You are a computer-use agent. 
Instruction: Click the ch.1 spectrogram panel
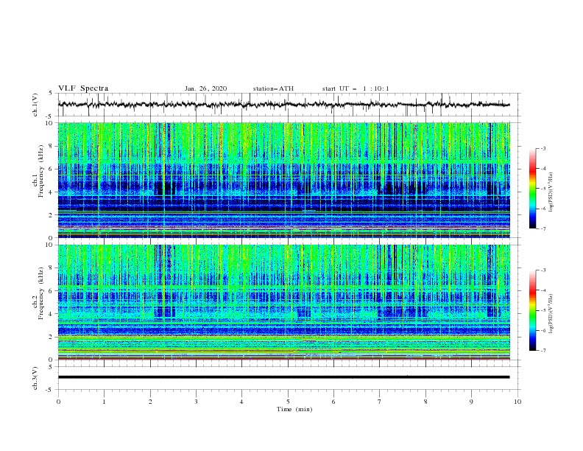(x=283, y=180)
